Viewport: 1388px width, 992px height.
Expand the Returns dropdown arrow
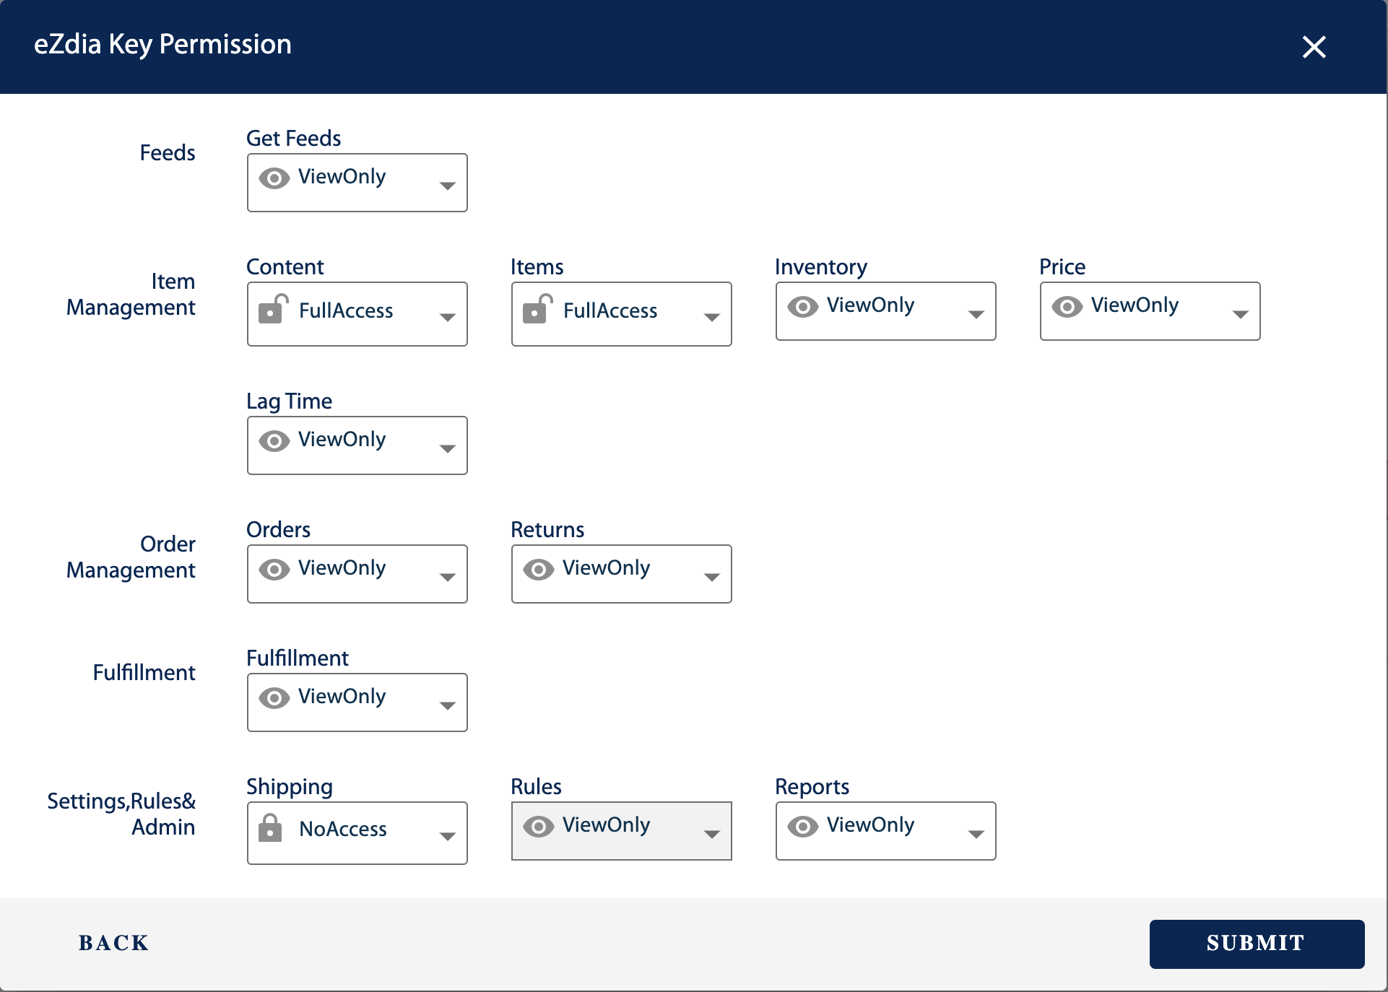(711, 576)
